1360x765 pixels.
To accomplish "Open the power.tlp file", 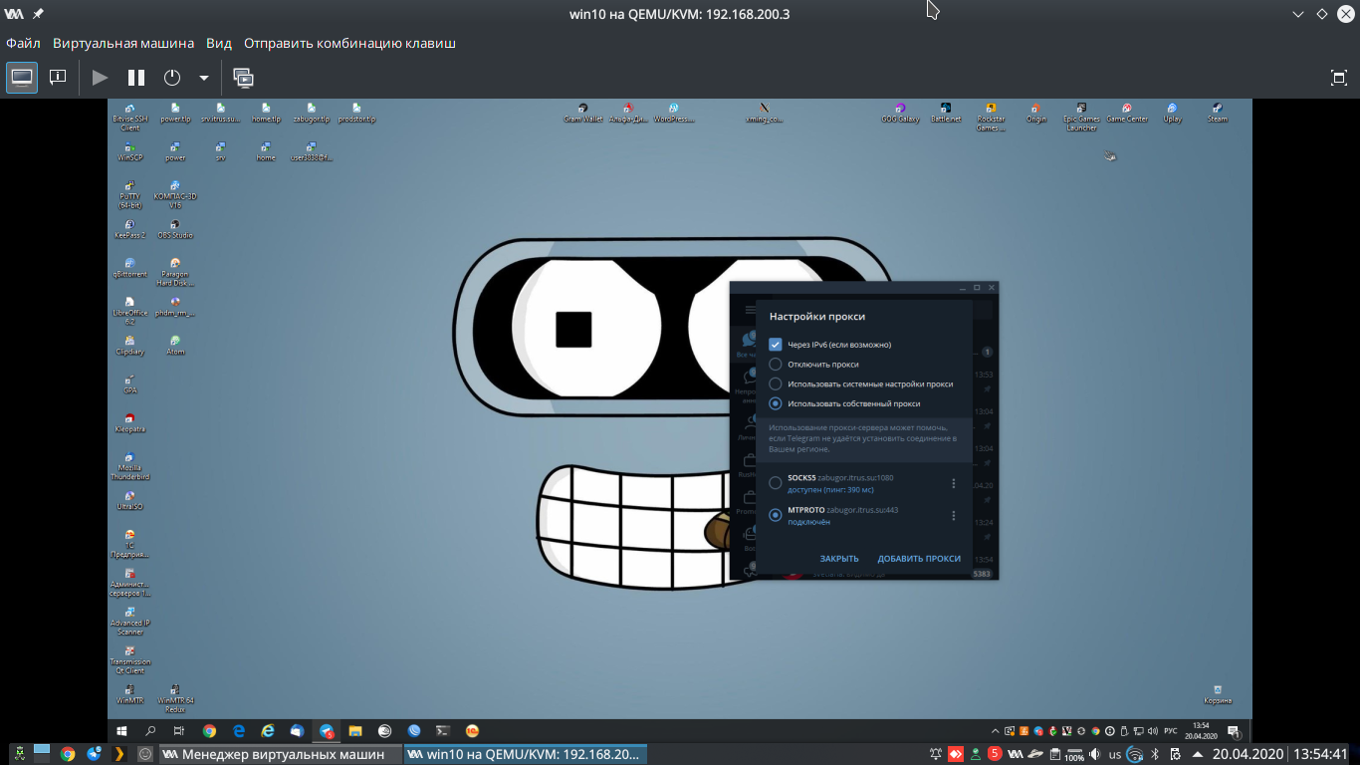I will (x=175, y=113).
